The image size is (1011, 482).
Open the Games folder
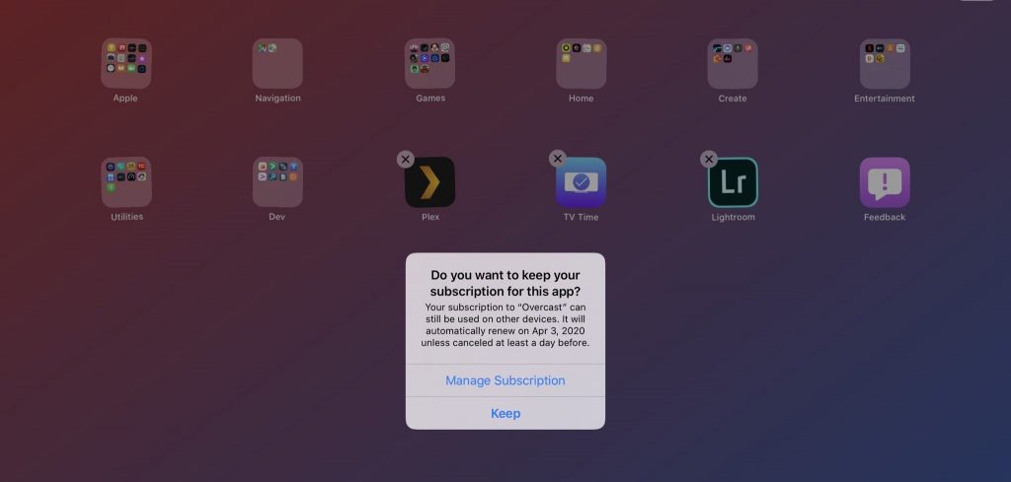tap(429, 63)
